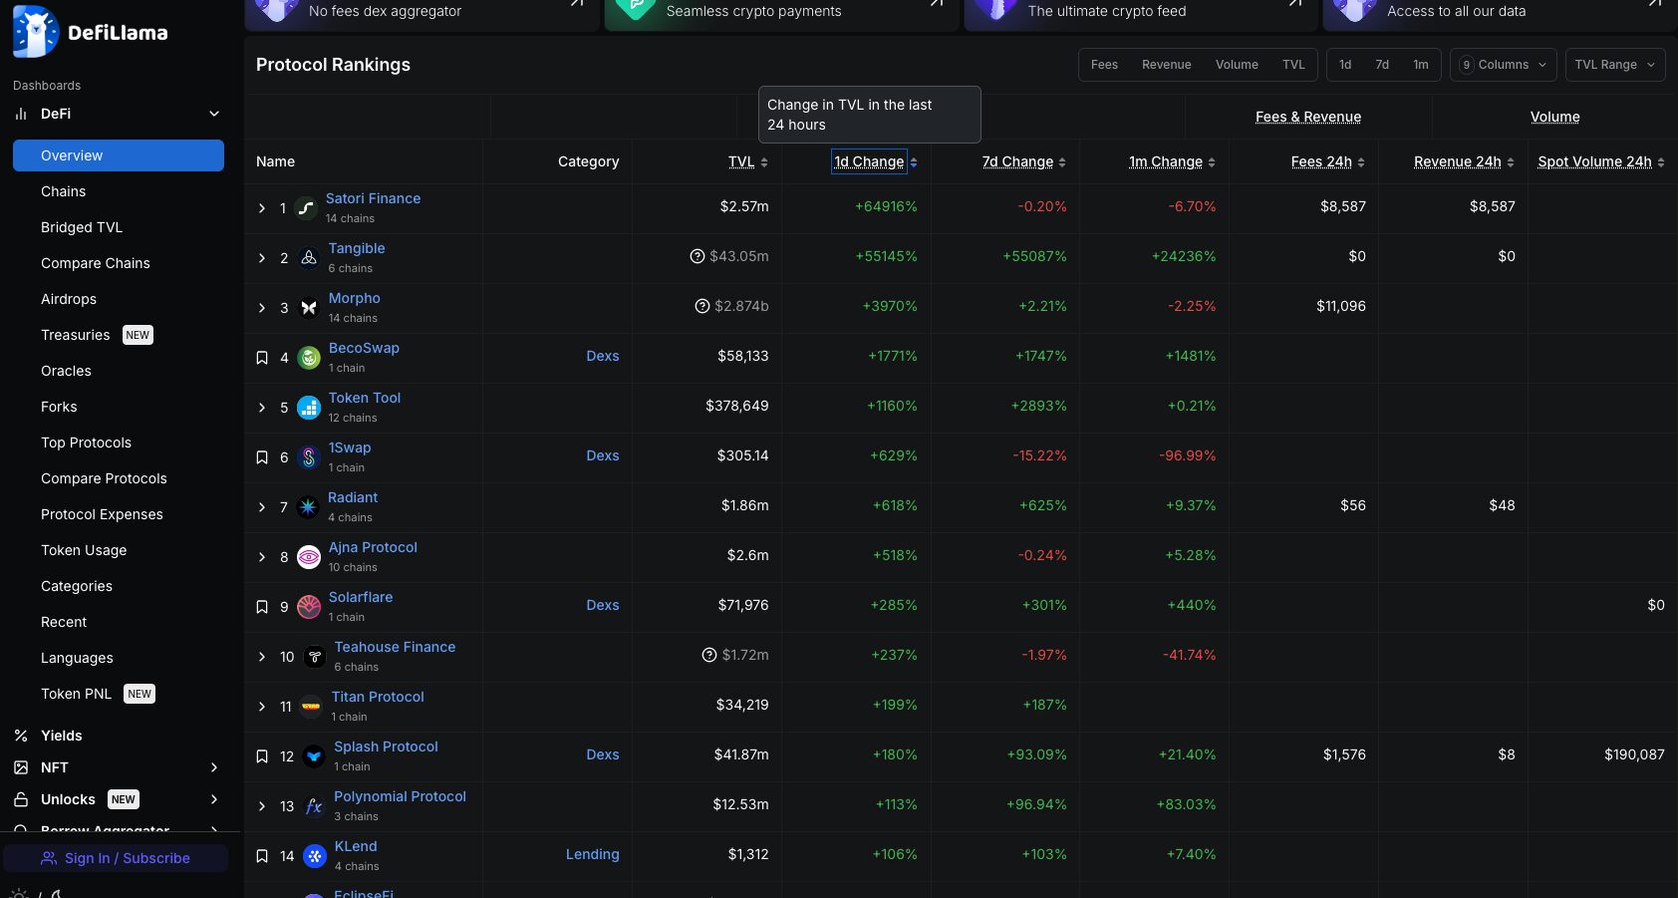Bookmark the Solarflare protocol
1678x898 pixels.
tap(262, 607)
